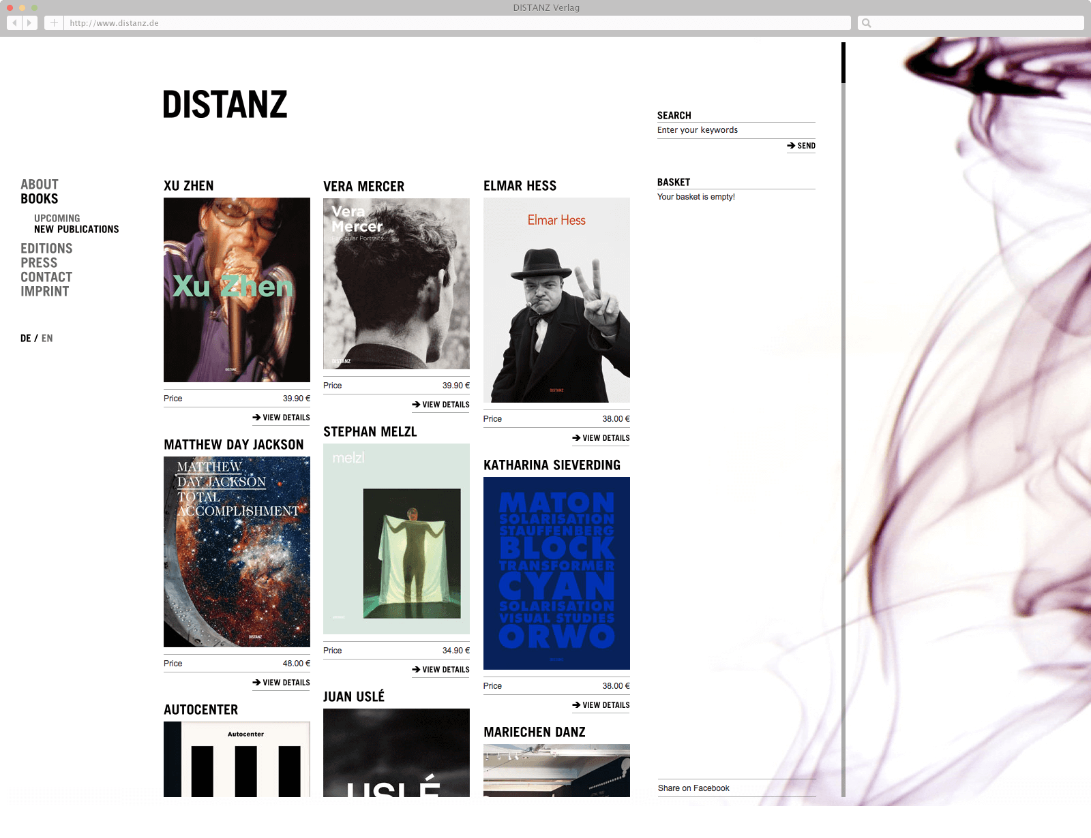Open the Elmar Hess book cover

click(x=556, y=300)
